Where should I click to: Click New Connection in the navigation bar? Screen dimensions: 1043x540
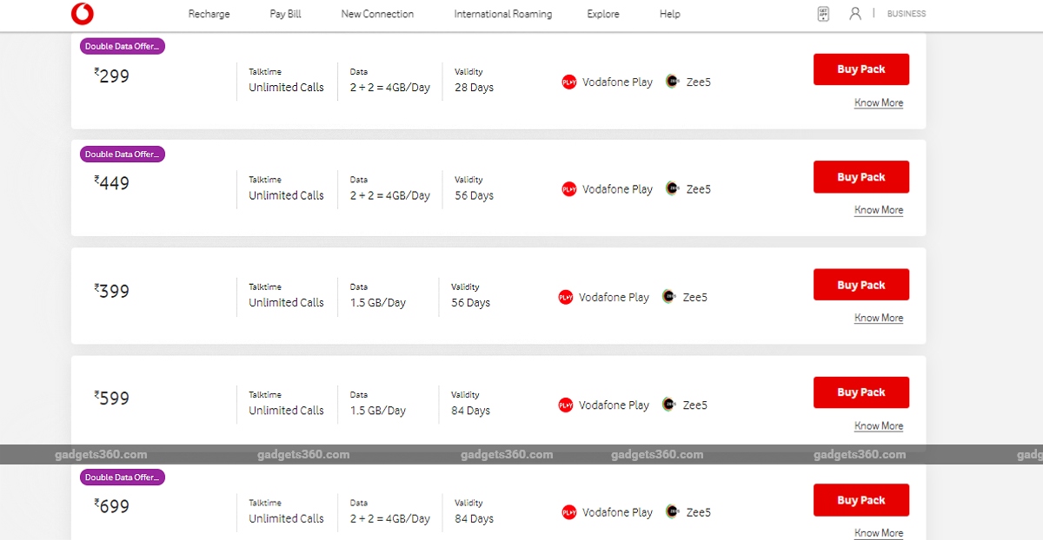point(377,14)
